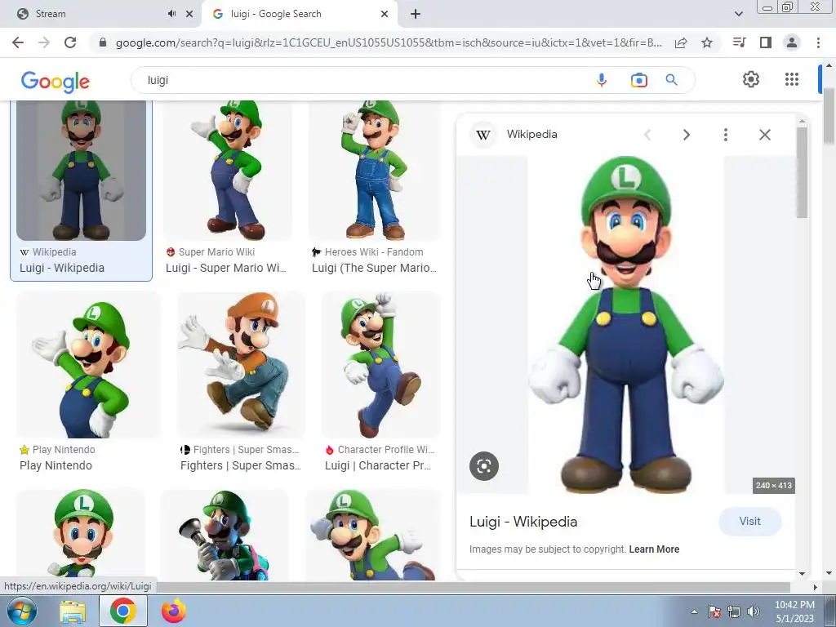
Task: Open the taskbar clock showing 10:42 PM
Action: coord(794,611)
